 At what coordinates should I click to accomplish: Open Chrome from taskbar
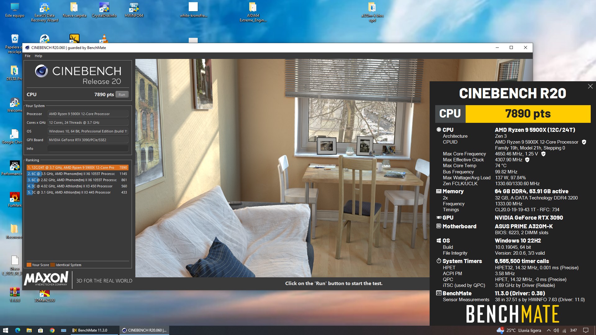(x=52, y=330)
